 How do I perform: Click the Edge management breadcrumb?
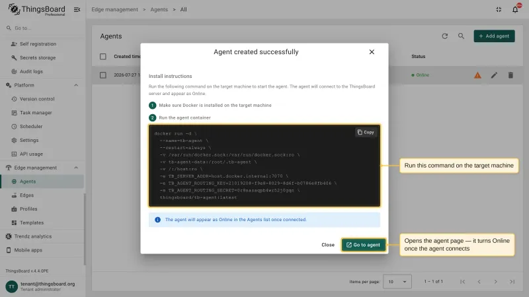(x=114, y=9)
